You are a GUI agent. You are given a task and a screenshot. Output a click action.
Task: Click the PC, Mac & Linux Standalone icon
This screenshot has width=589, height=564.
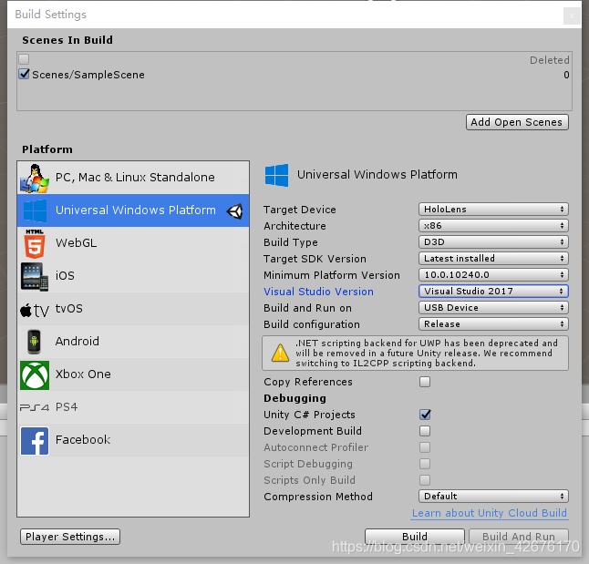[x=34, y=178]
